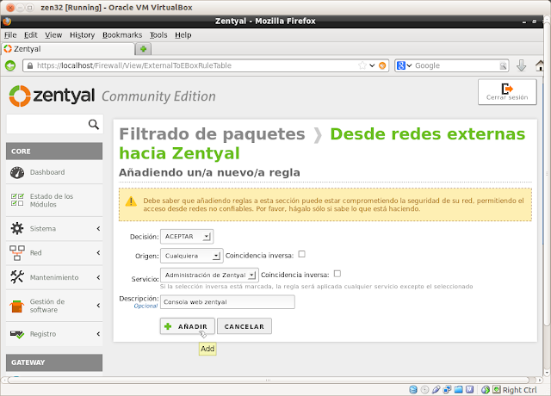Click the Google search engine icon
551x396 pixels.
[x=401, y=65]
